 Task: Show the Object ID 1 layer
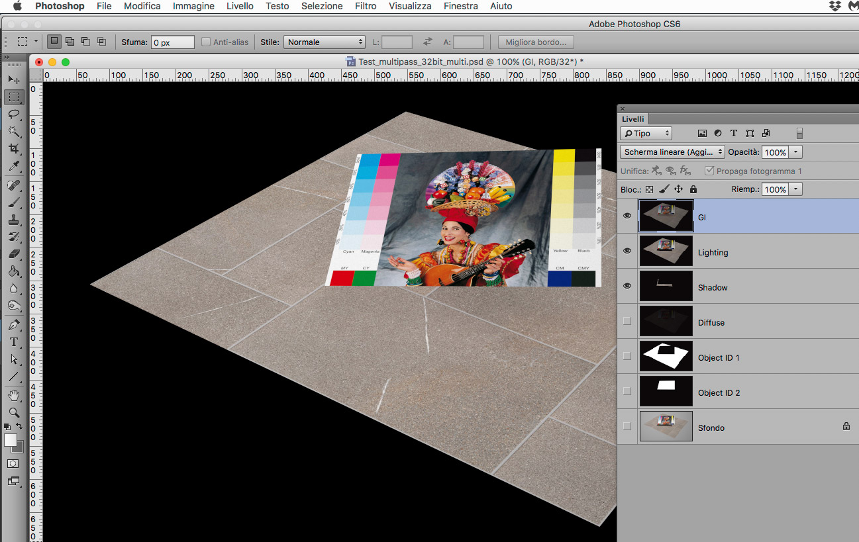click(x=627, y=356)
